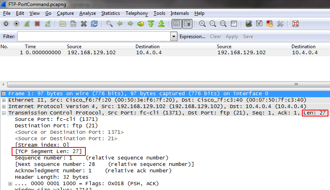Screen dimensions: 330x190
Task: Zoom out the packet text
Action: (213, 24)
